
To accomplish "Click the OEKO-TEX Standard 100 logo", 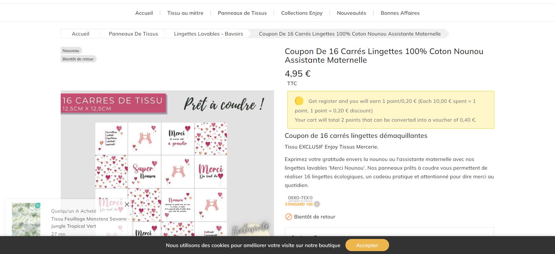I will 302,201.
